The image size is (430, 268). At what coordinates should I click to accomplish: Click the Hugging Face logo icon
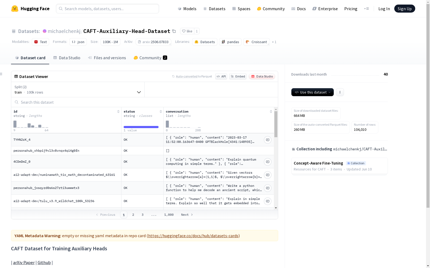tap(15, 9)
